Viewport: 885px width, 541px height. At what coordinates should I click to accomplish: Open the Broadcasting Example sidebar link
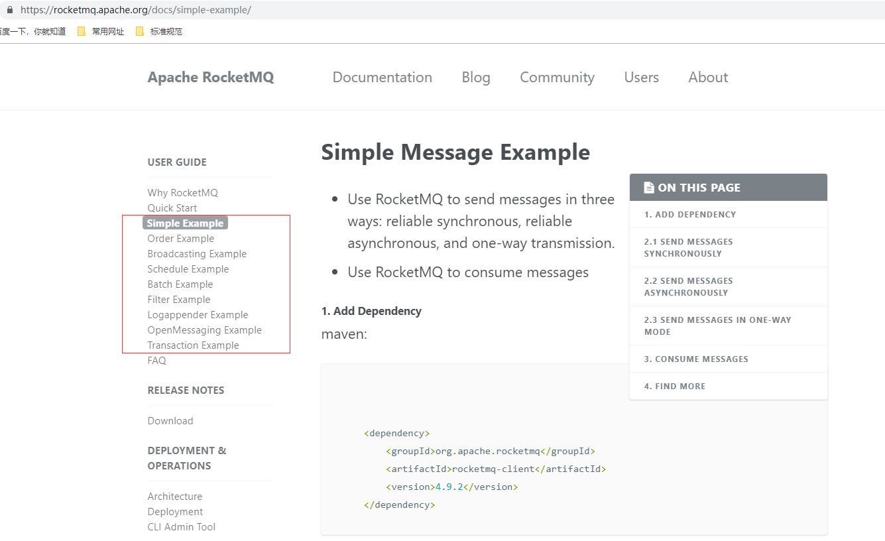(197, 254)
